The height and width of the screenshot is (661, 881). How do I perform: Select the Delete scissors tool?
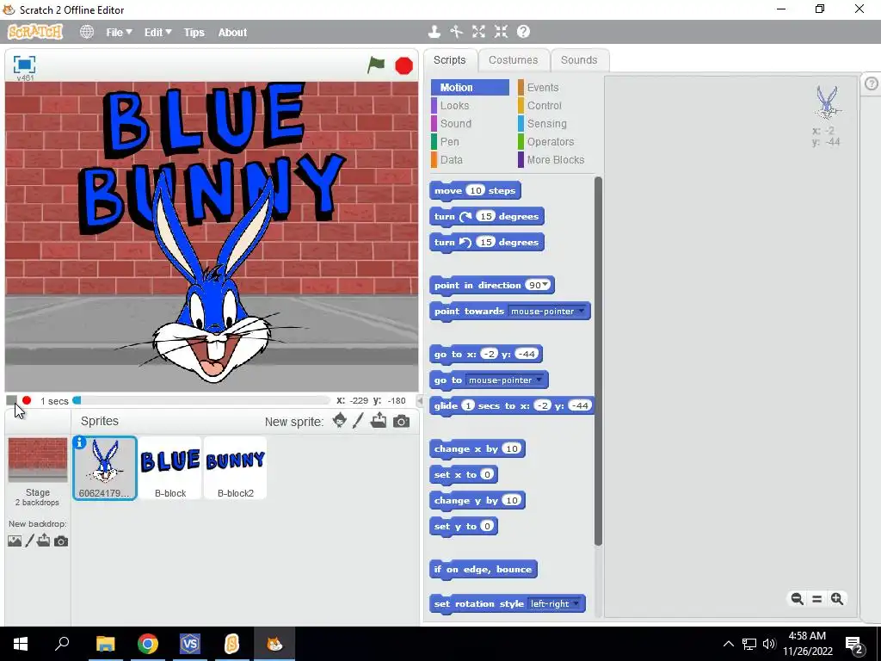[456, 32]
